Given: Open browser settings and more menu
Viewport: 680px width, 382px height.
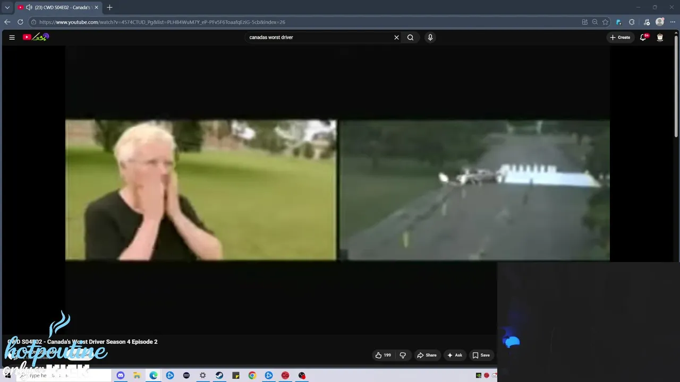Looking at the screenshot, I should point(673,22).
